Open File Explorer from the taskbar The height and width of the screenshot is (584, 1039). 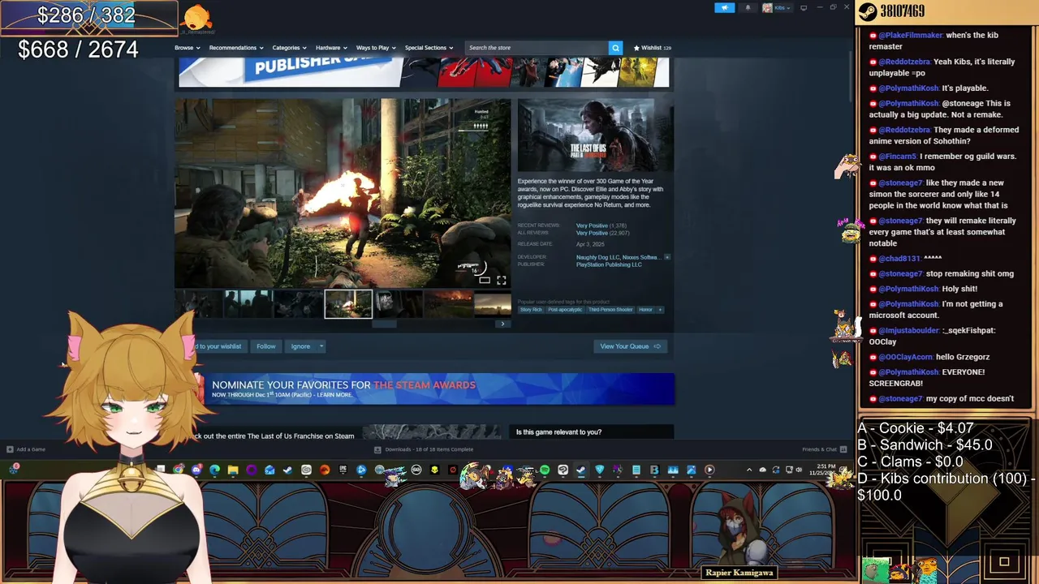point(233,470)
